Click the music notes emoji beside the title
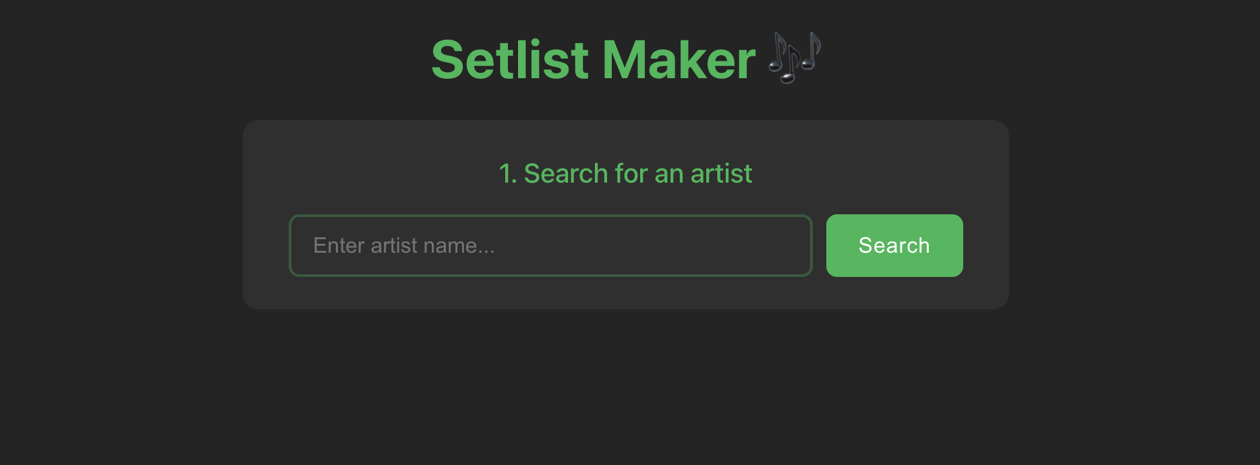The width and height of the screenshot is (1260, 465). pyautogui.click(x=793, y=59)
